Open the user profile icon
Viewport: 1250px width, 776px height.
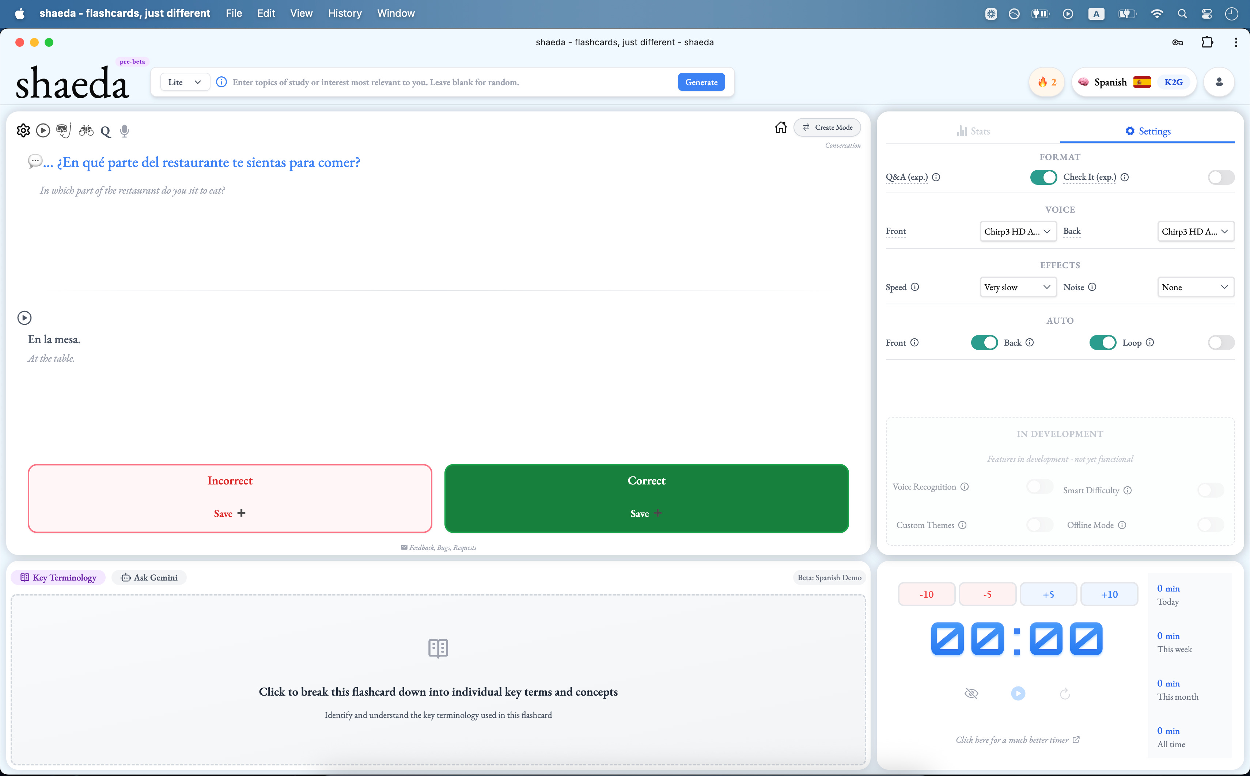click(x=1219, y=82)
